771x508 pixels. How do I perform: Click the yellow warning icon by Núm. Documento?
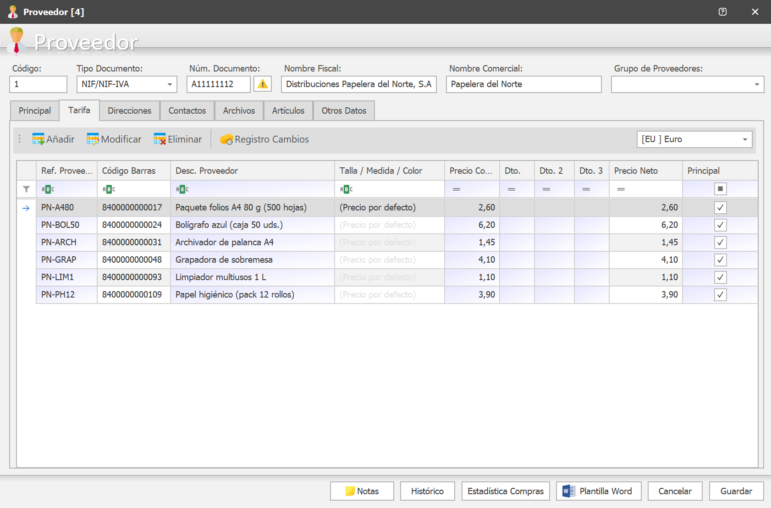click(263, 84)
